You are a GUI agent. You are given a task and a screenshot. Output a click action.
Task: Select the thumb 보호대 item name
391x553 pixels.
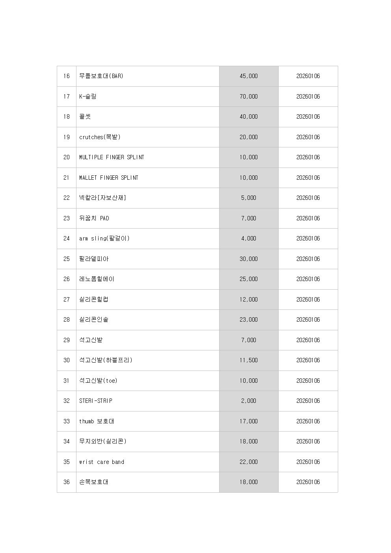(x=97, y=421)
